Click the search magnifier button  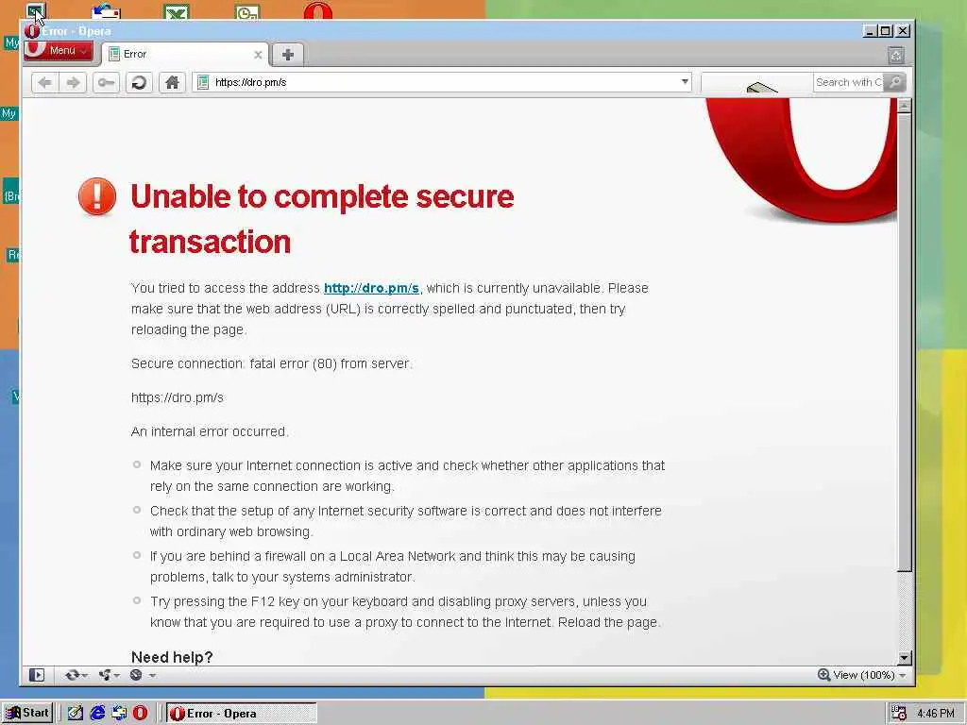pos(895,82)
